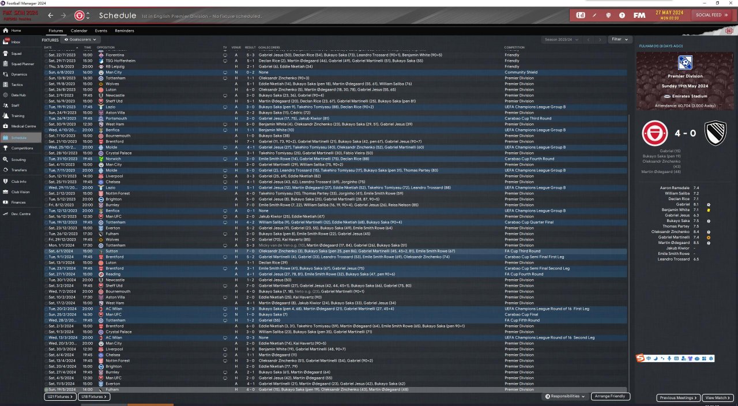Open the Filter dropdown
Screen dimensions: 738x406
click(x=620, y=39)
